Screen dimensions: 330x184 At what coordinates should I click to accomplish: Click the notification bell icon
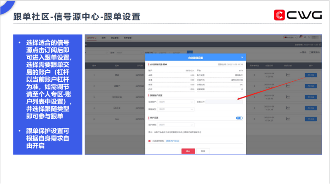(305, 37)
